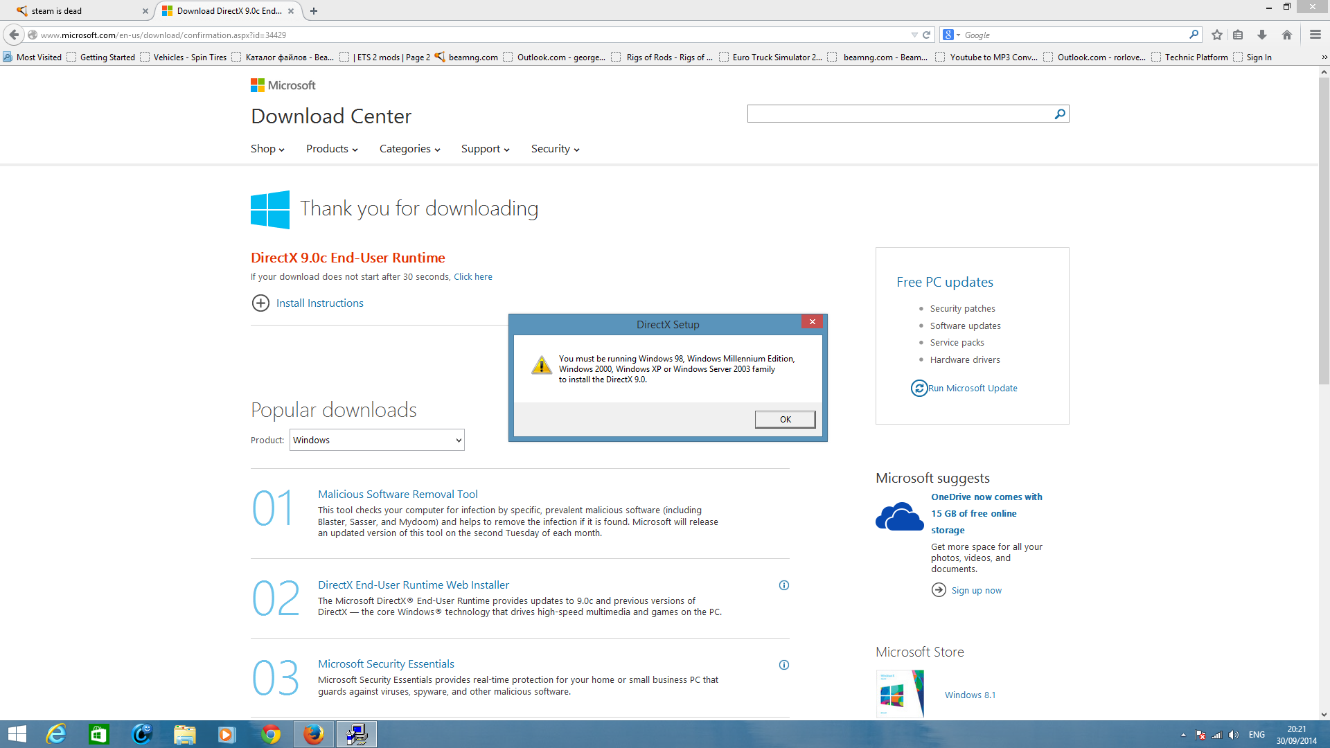This screenshot has width=1330, height=748.
Task: Click the address bar URL
Action: pos(163,35)
